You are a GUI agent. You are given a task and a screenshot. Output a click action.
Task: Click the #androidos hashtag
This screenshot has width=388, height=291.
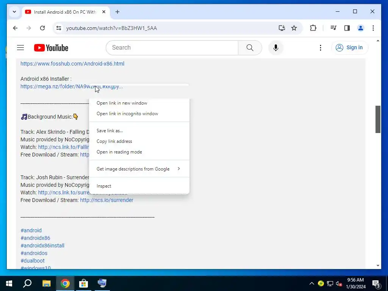[34, 253]
